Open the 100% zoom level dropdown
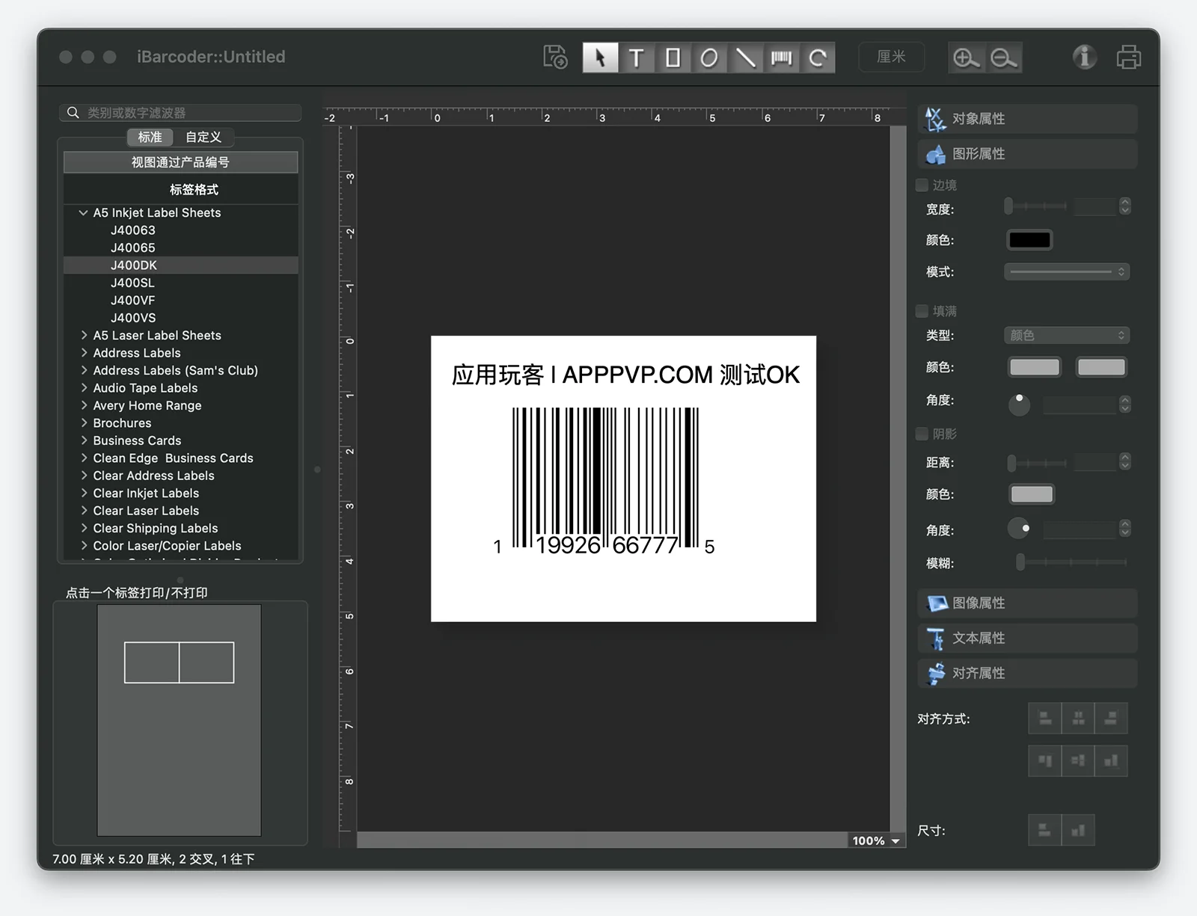The height and width of the screenshot is (916, 1197). [x=876, y=840]
